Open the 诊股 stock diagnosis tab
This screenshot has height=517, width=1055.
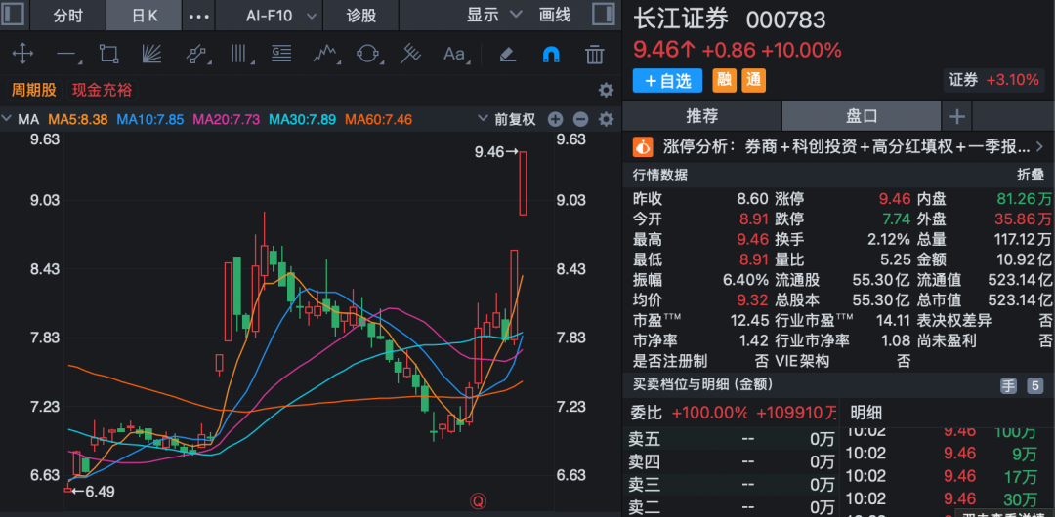pyautogui.click(x=361, y=15)
